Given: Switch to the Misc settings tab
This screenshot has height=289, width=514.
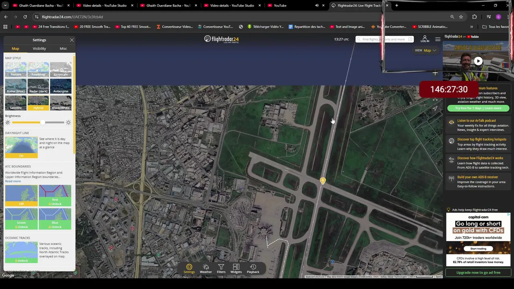Looking at the screenshot, I should coord(63,48).
